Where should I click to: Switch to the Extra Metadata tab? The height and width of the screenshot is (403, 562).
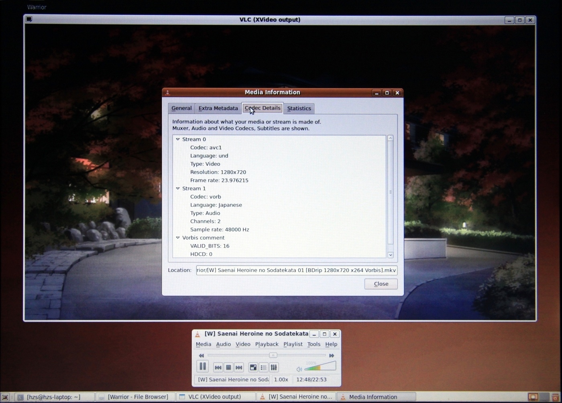[x=218, y=108]
